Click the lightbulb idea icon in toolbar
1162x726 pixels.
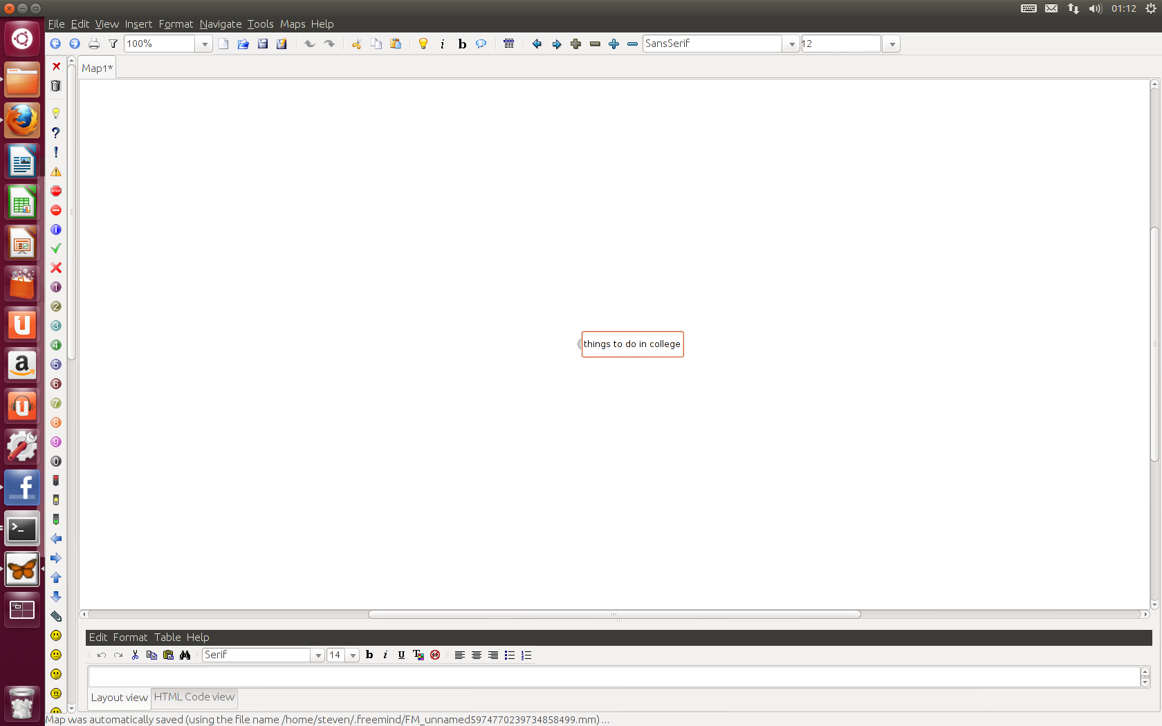423,44
